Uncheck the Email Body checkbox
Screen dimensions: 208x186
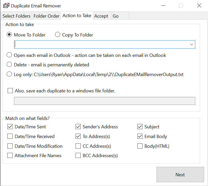pyautogui.click(x=140, y=137)
